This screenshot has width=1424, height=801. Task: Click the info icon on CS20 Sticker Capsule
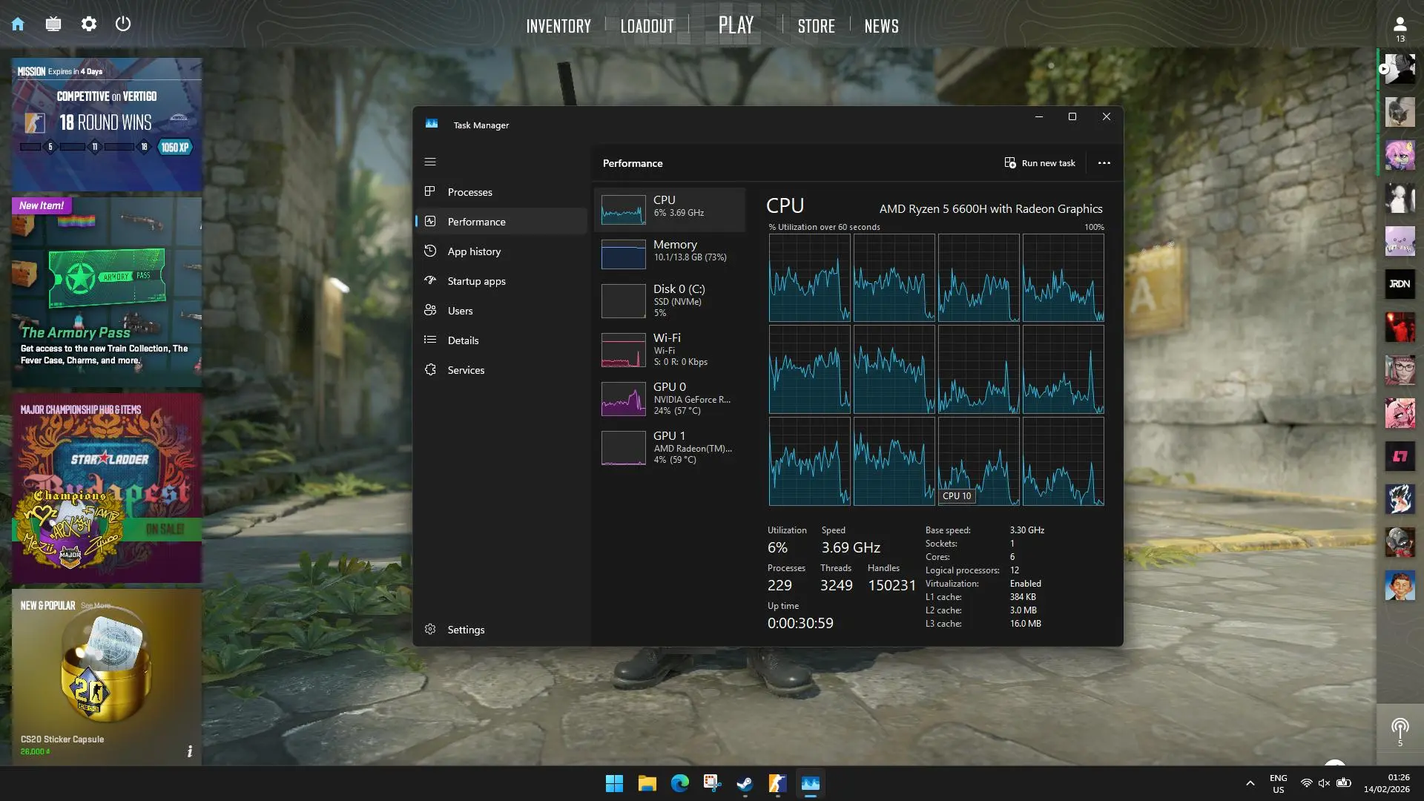click(x=190, y=751)
